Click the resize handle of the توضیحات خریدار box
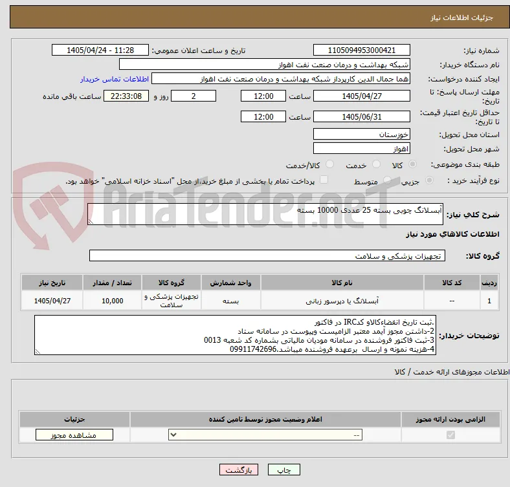The image size is (510, 487). [38, 351]
